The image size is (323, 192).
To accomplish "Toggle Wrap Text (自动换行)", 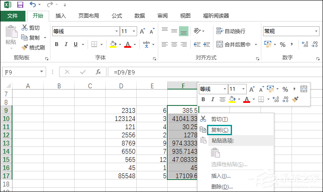I will click(x=231, y=31).
